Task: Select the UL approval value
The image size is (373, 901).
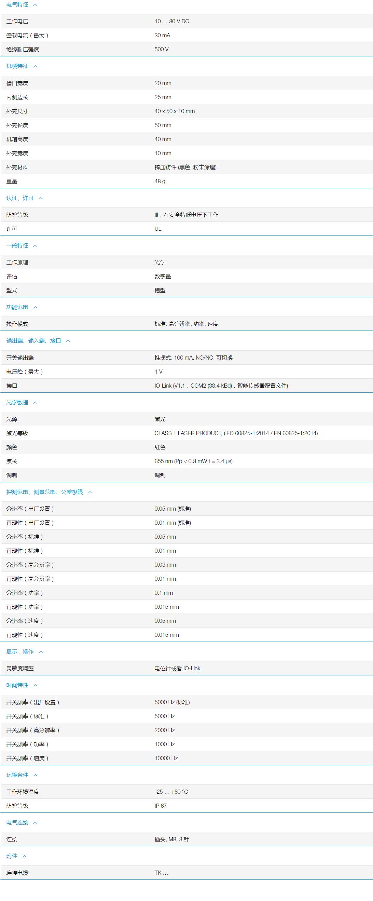Action: 158,229
